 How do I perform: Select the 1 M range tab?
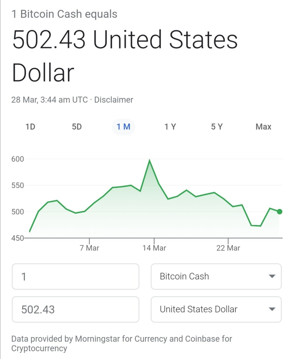(123, 127)
